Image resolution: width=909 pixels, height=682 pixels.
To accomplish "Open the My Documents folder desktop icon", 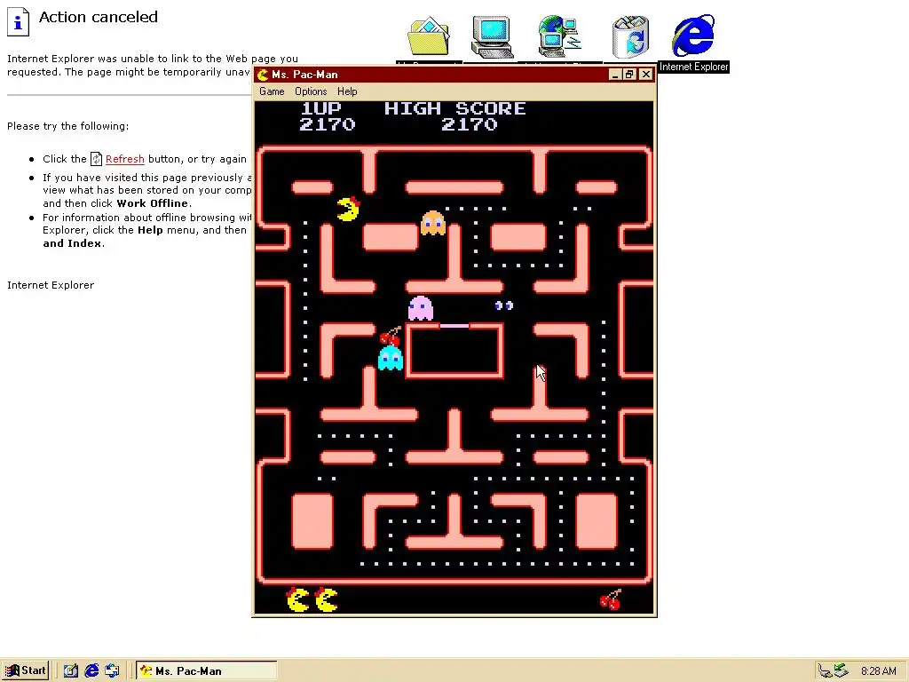I will pyautogui.click(x=429, y=37).
